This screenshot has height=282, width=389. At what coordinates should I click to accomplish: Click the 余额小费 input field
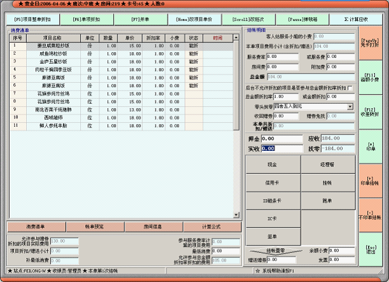click(342, 251)
